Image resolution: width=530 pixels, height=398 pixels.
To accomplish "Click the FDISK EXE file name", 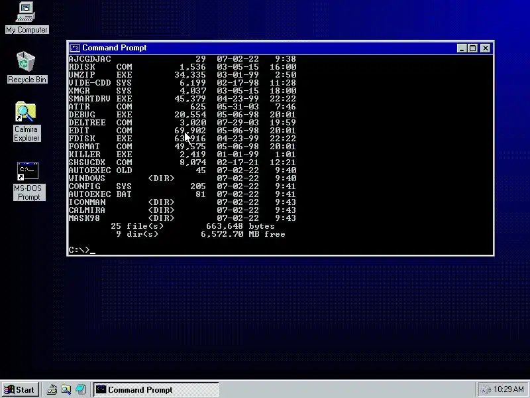I will point(101,139).
